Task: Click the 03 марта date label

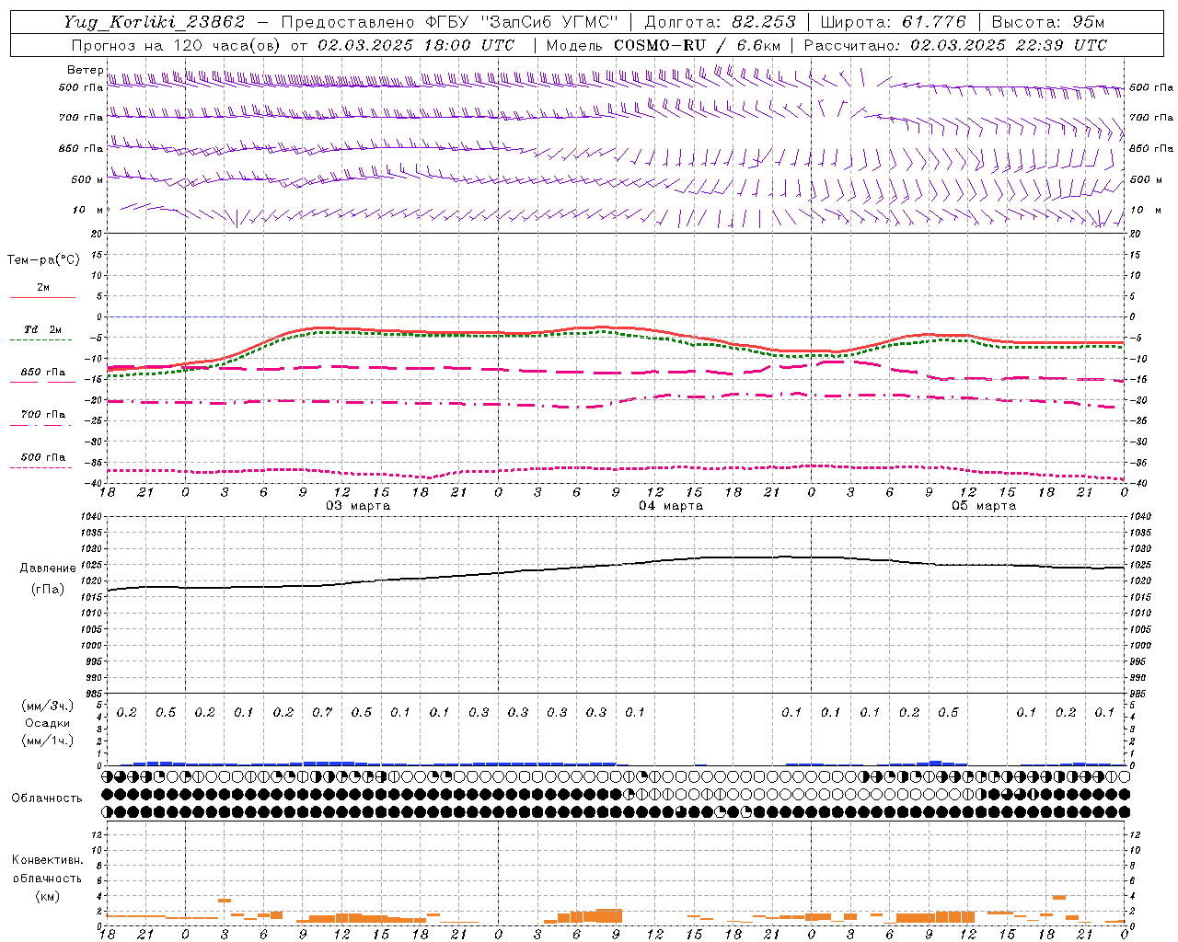Action: tap(358, 506)
